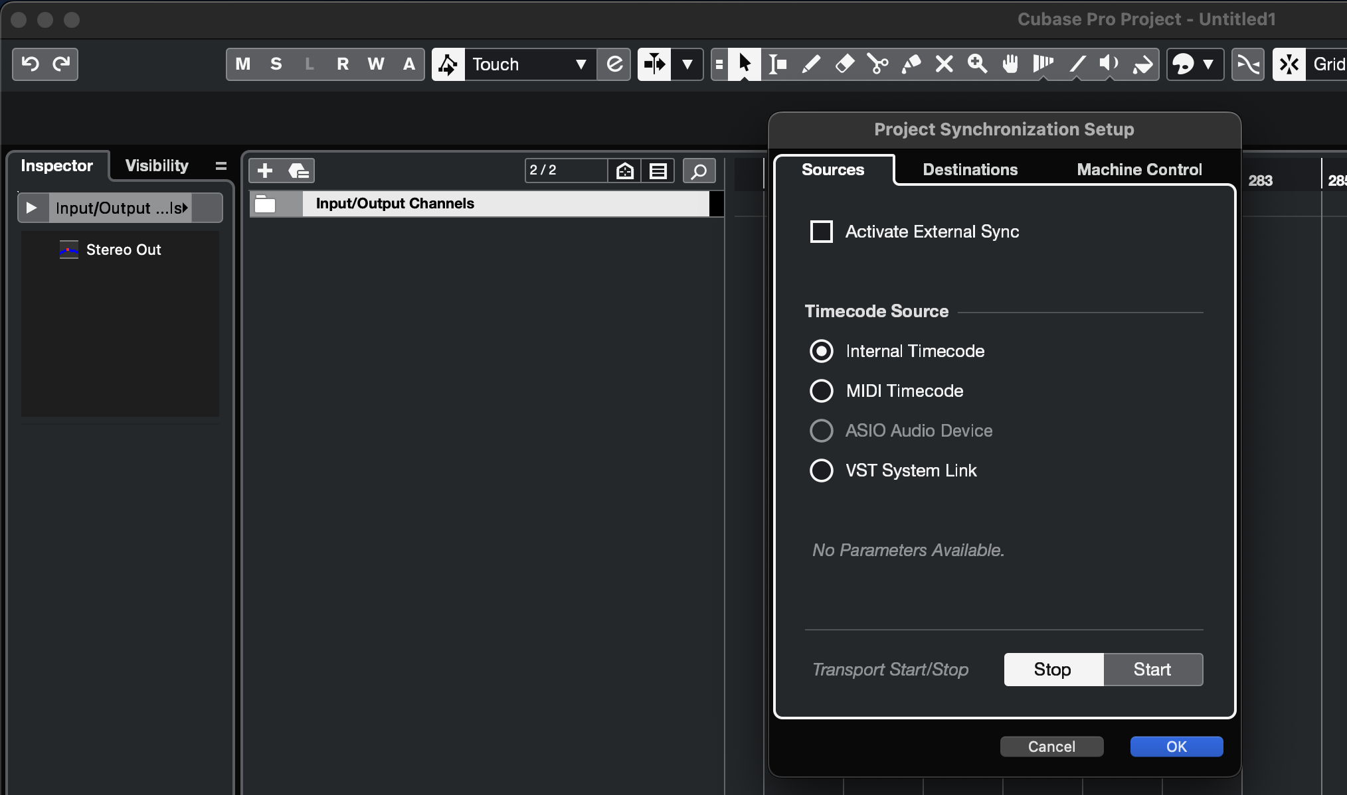
Task: Click Cancel in the sync dialog
Action: click(1051, 747)
